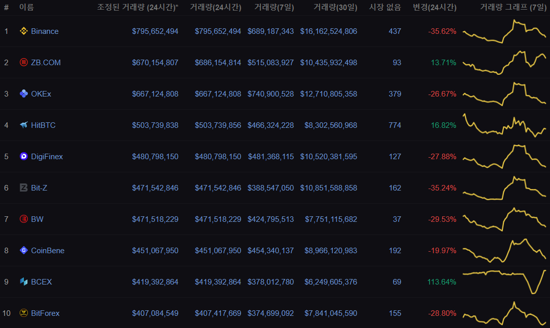550x328 pixels.
Task: Sort by 변경(24시간) column header
Action: click(435, 7)
